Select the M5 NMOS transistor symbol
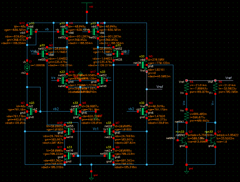240x182 pixels. [143, 65]
